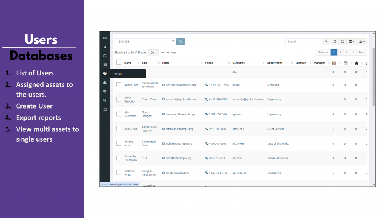388x218 pixels.
Task: Open Alison Gianotto's user profile link
Action: pos(129,99)
